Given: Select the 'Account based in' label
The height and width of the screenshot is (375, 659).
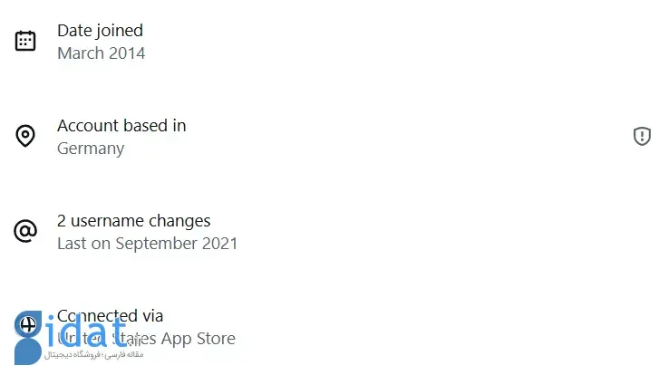Looking at the screenshot, I should click(x=121, y=125).
